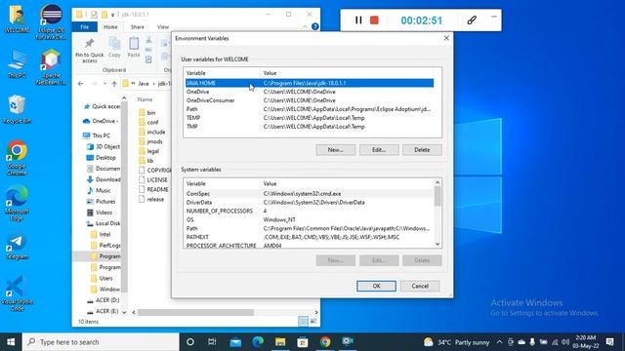
Task: Pause the screen recording
Action: tap(358, 19)
